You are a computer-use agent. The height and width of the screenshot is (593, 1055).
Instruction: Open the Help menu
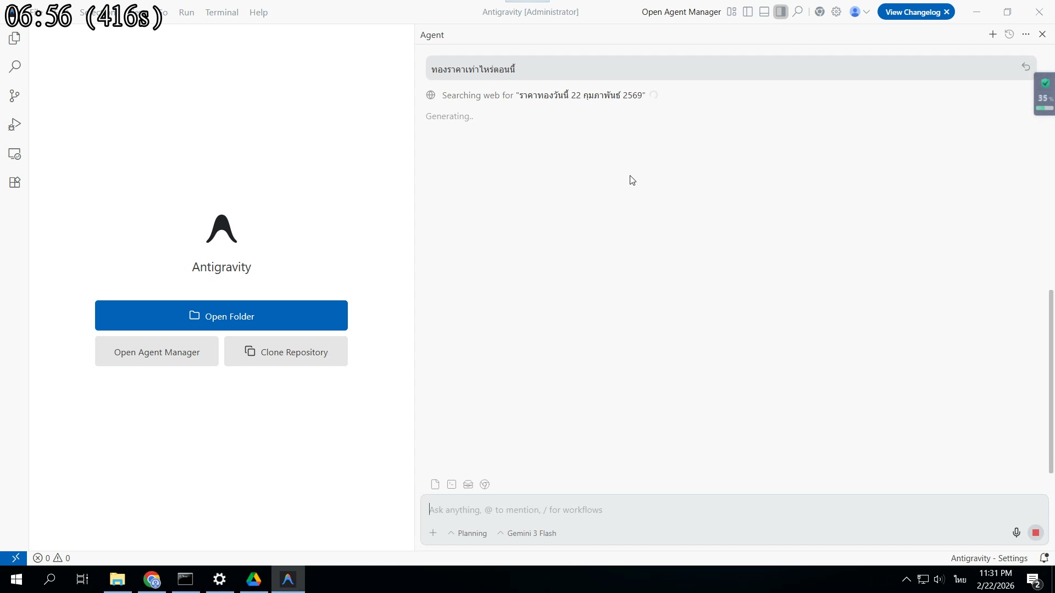point(258,12)
